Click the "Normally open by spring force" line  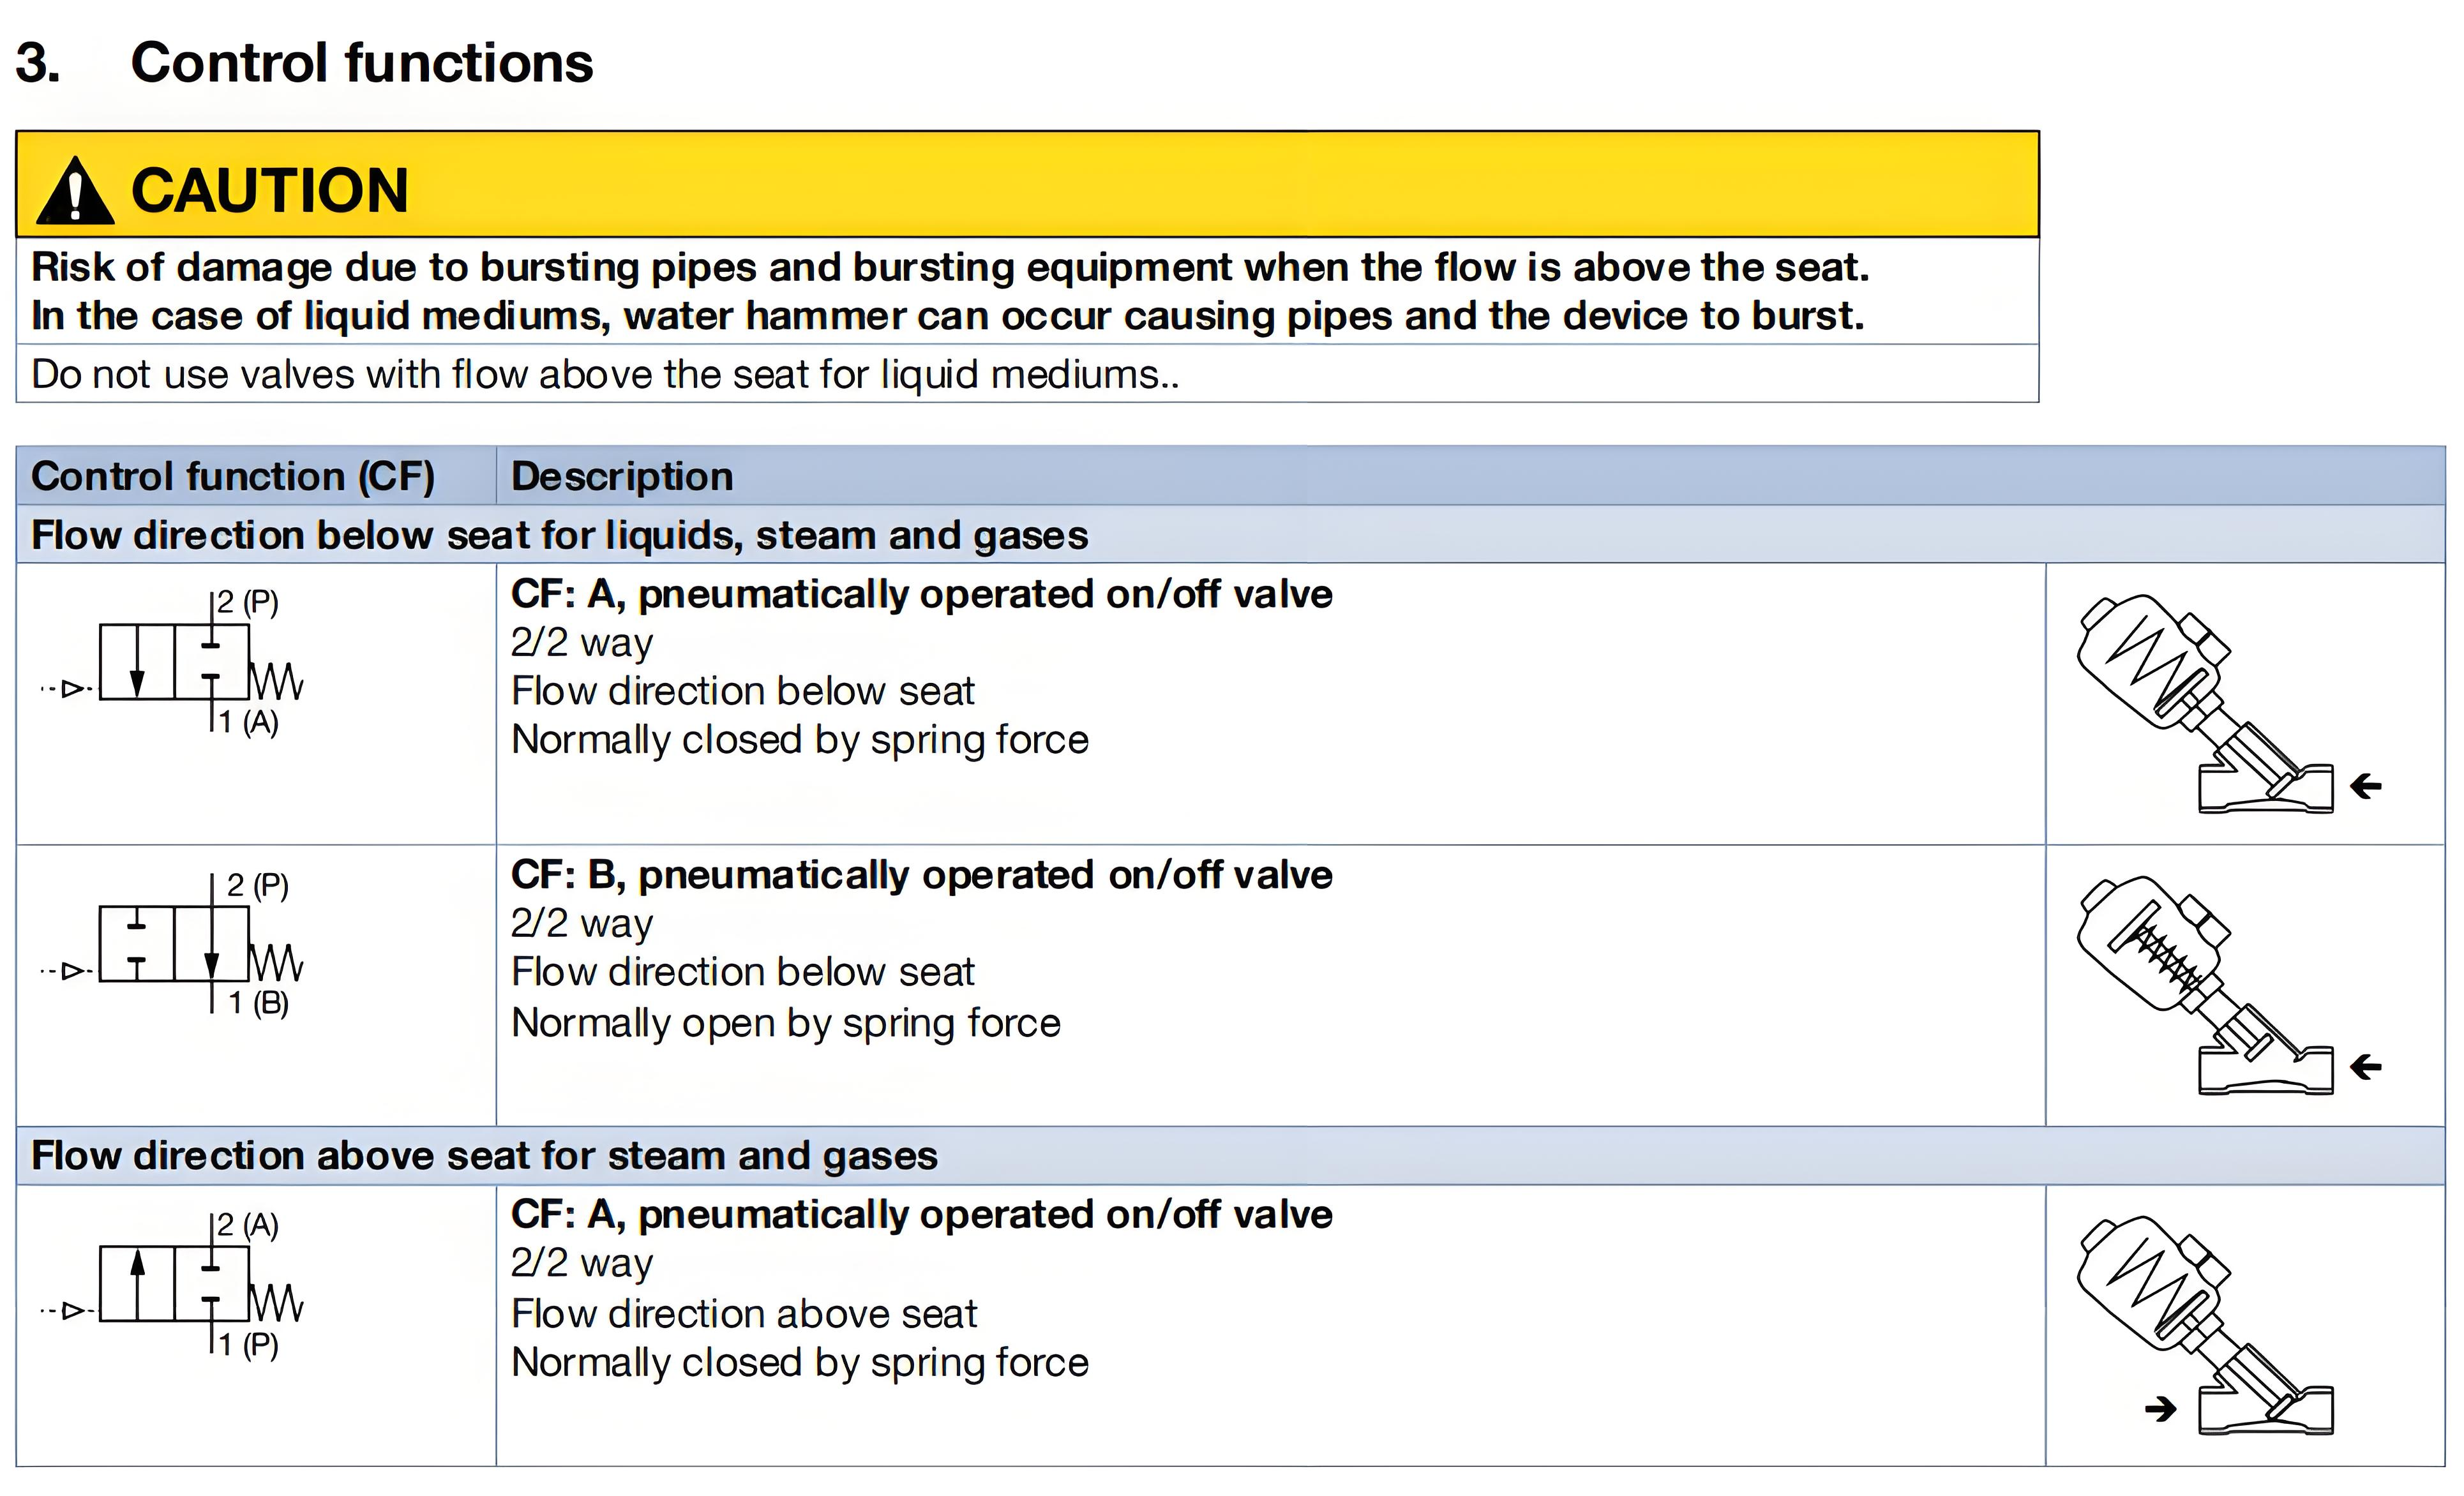786,1023
